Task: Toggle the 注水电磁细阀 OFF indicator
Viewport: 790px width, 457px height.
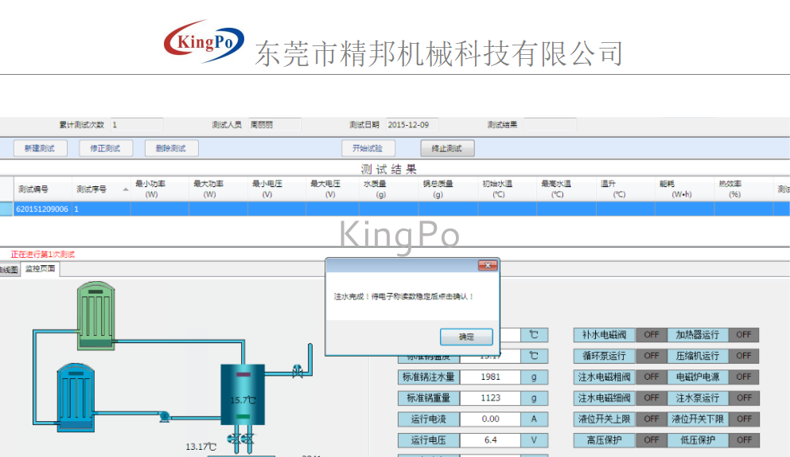Action: pyautogui.click(x=651, y=398)
